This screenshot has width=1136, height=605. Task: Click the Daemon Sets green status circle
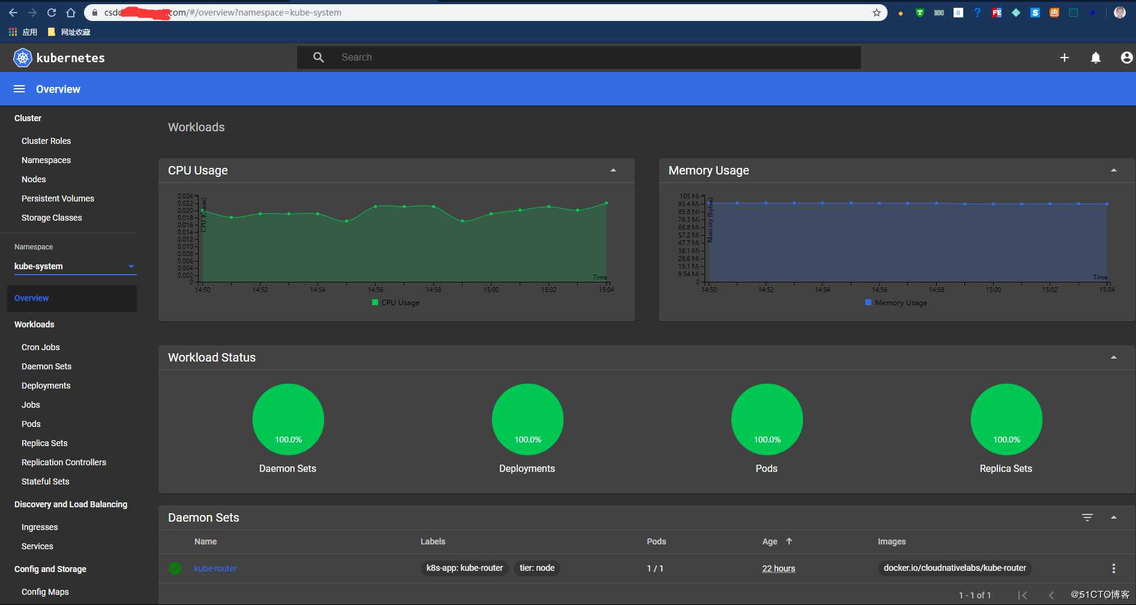288,419
